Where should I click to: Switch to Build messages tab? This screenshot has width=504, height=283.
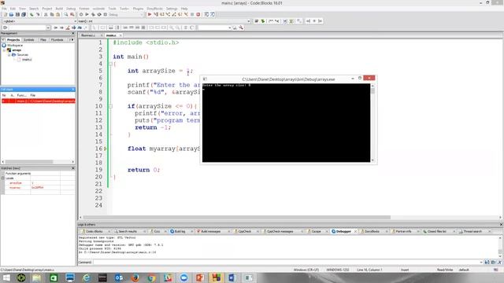(x=211, y=231)
